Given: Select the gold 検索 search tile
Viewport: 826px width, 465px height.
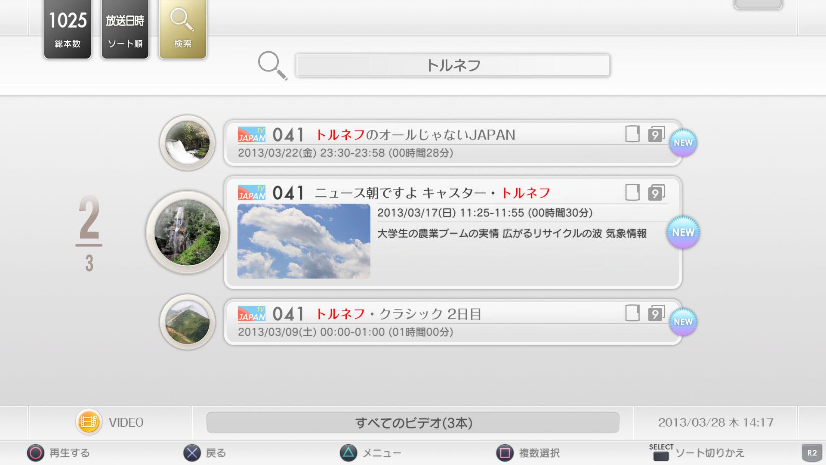Looking at the screenshot, I should pos(183,29).
